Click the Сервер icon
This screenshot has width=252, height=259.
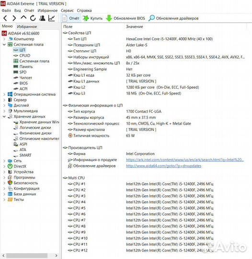10,100
